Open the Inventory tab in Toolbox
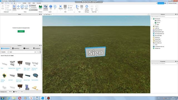 (x=16, y=48)
